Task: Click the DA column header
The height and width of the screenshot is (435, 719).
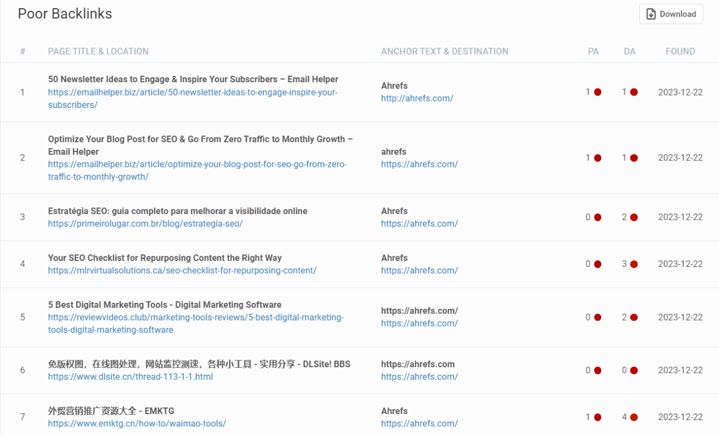Action: (630, 52)
